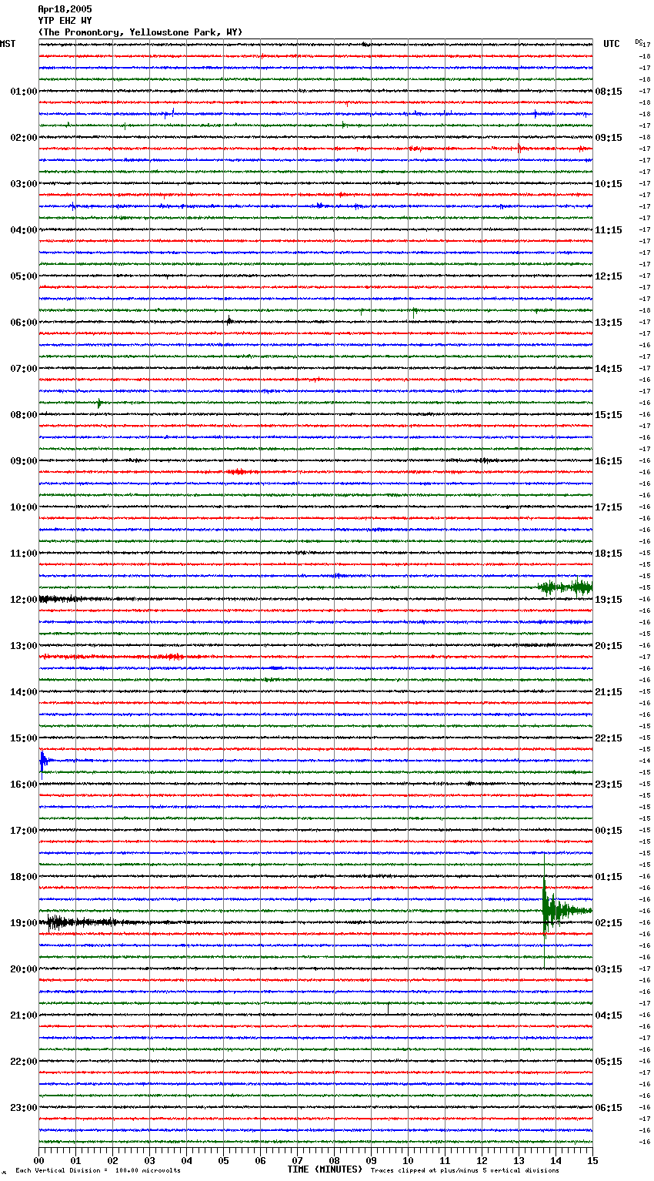The width and height of the screenshot is (654, 1181).
Task: Click the 22:15 UTC time label
Action: coord(609,738)
